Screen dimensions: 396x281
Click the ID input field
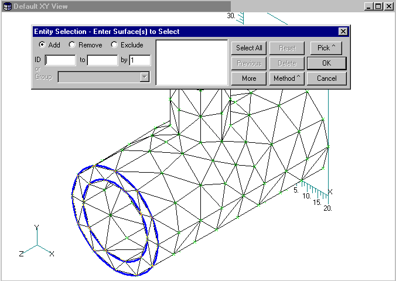60,60
